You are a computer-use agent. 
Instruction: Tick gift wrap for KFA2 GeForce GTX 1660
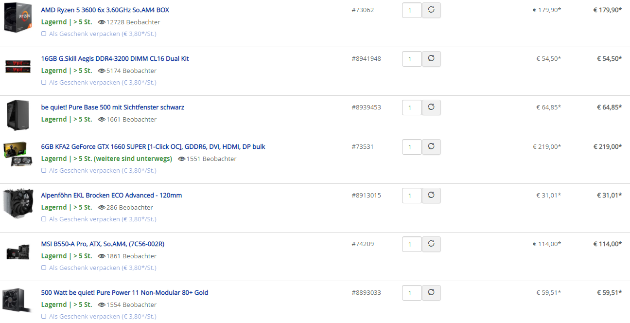click(x=44, y=171)
